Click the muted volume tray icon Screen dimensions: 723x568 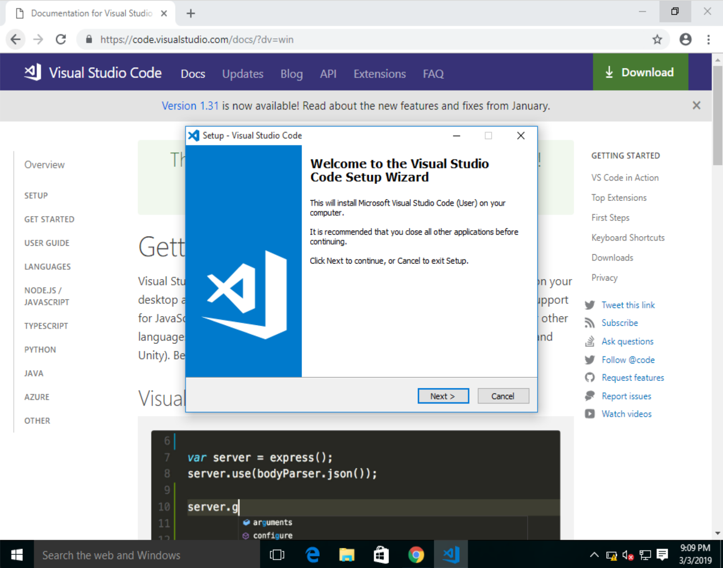tap(628, 556)
